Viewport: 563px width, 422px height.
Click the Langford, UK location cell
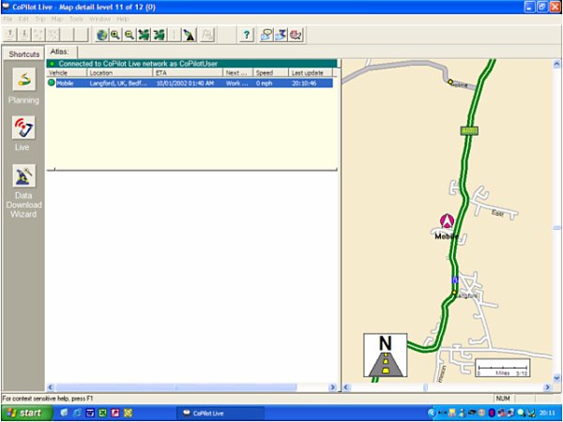(118, 83)
